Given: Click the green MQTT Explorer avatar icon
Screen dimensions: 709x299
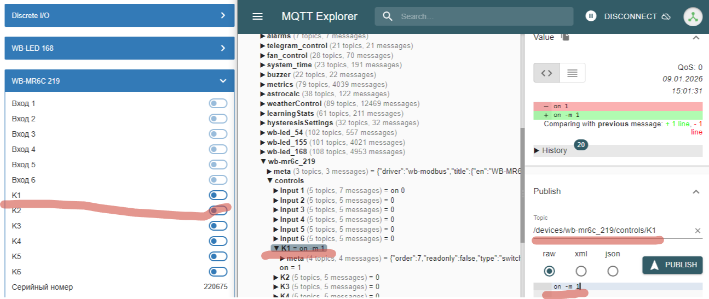Looking at the screenshot, I should pyautogui.click(x=693, y=16).
